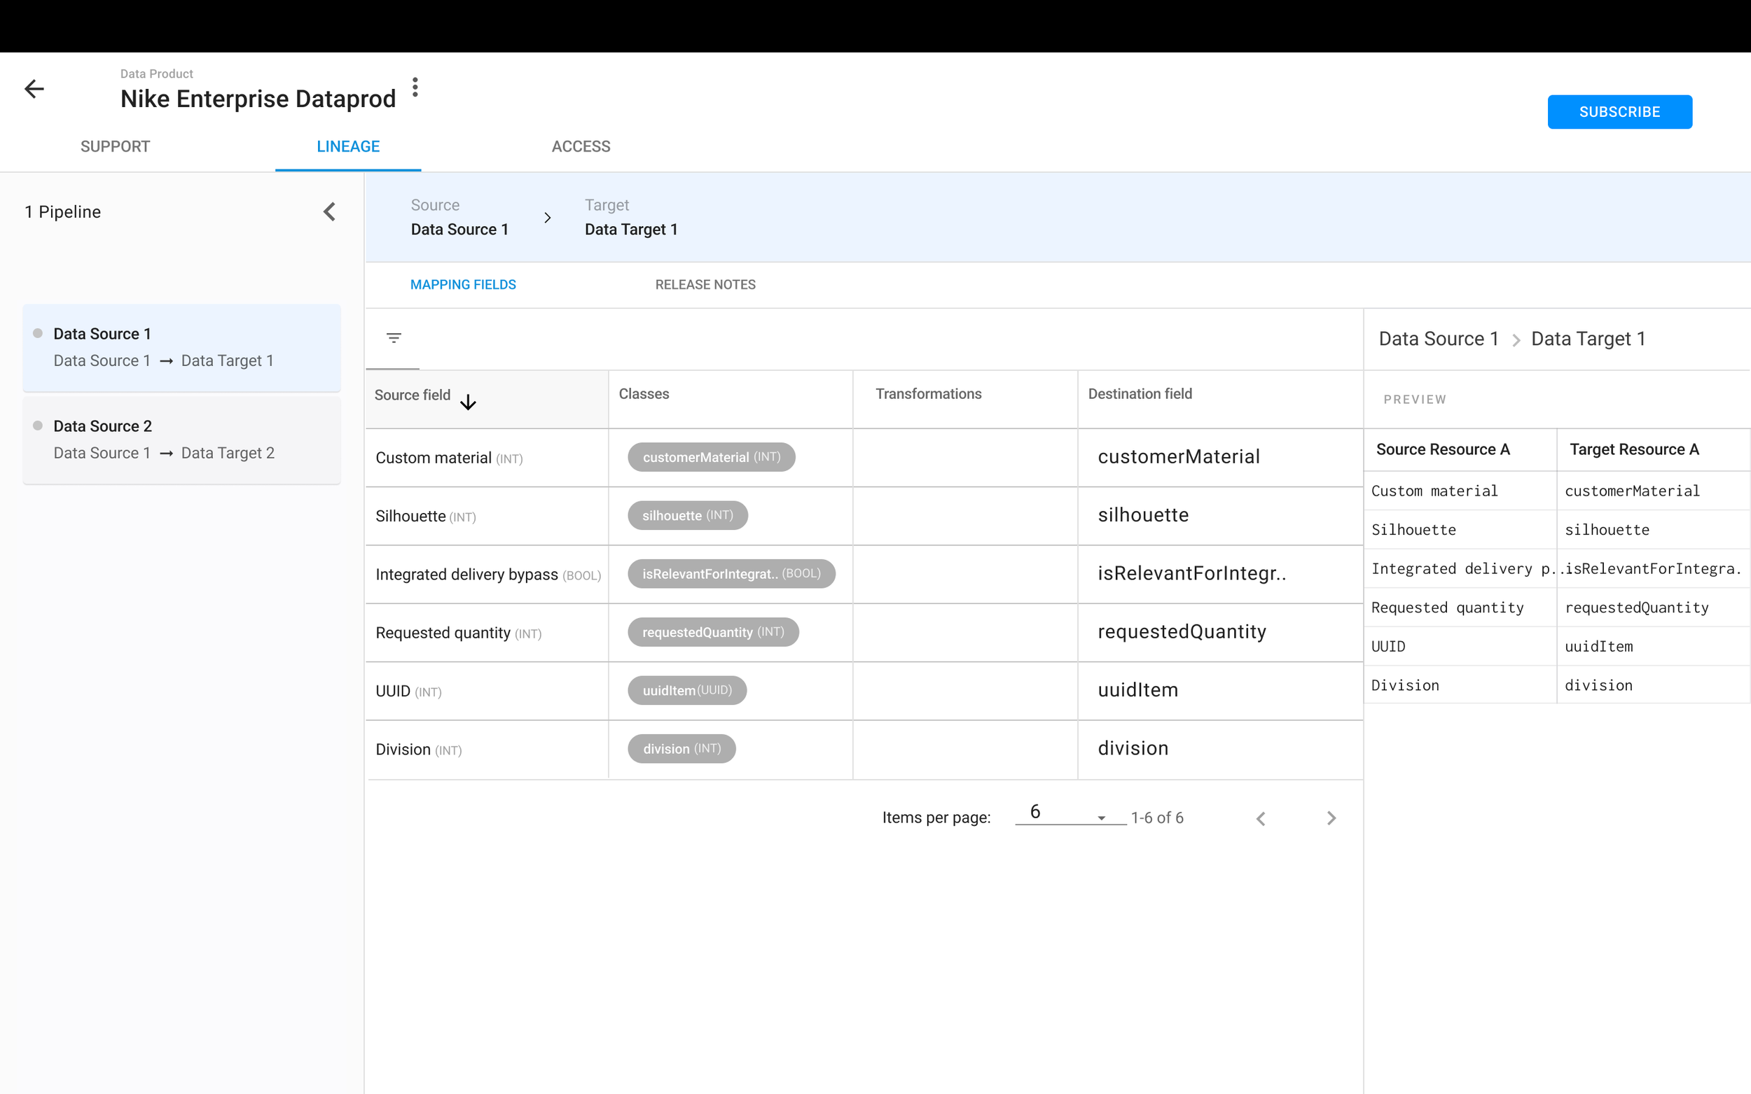Click the Target Resource A preview header
Screen dimensions: 1751x1094
coord(1634,449)
